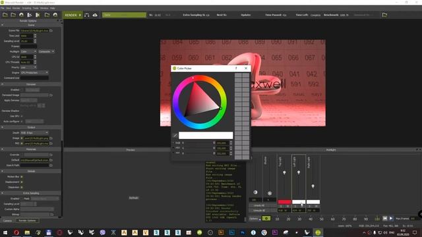Image resolution: width=422 pixels, height=237 pixels.
Task: Click the Maxwell Render icon in the taskbar
Action: (x=318, y=232)
